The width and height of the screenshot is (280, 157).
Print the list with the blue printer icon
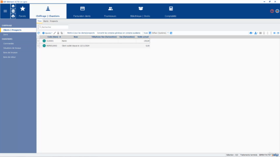point(251,33)
